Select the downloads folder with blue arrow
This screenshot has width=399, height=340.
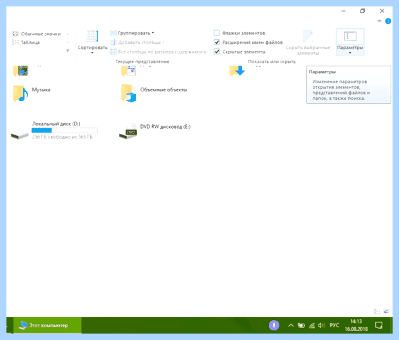[x=237, y=71]
